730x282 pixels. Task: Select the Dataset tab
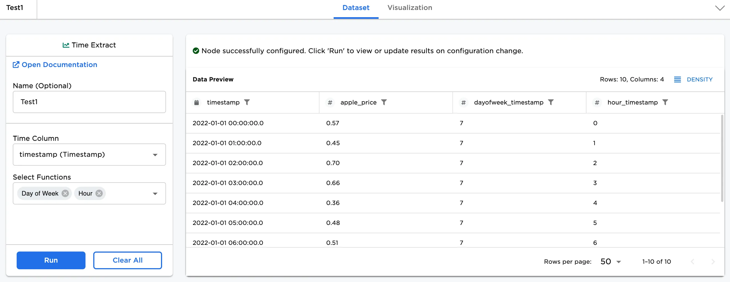356,8
